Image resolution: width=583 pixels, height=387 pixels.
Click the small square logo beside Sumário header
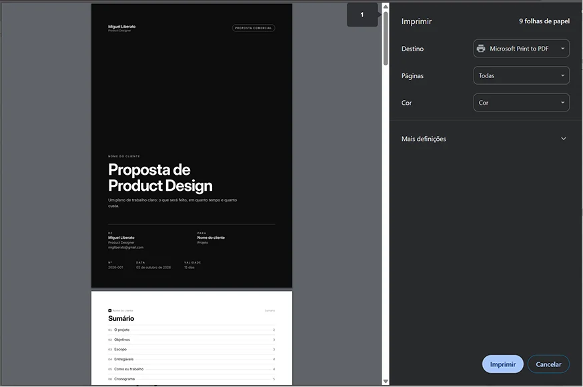tap(109, 310)
